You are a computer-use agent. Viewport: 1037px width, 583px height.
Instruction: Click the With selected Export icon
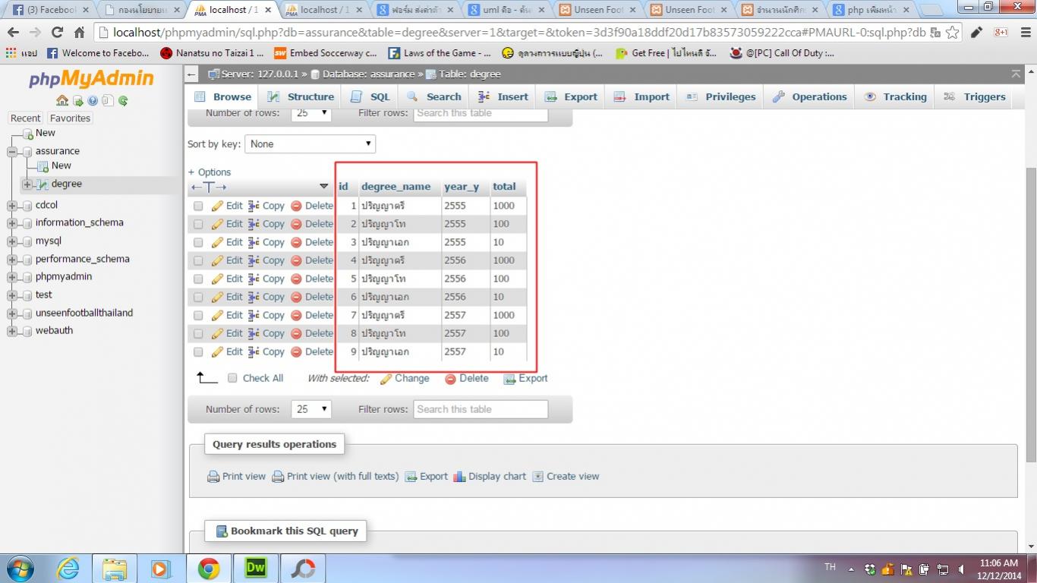pos(509,379)
